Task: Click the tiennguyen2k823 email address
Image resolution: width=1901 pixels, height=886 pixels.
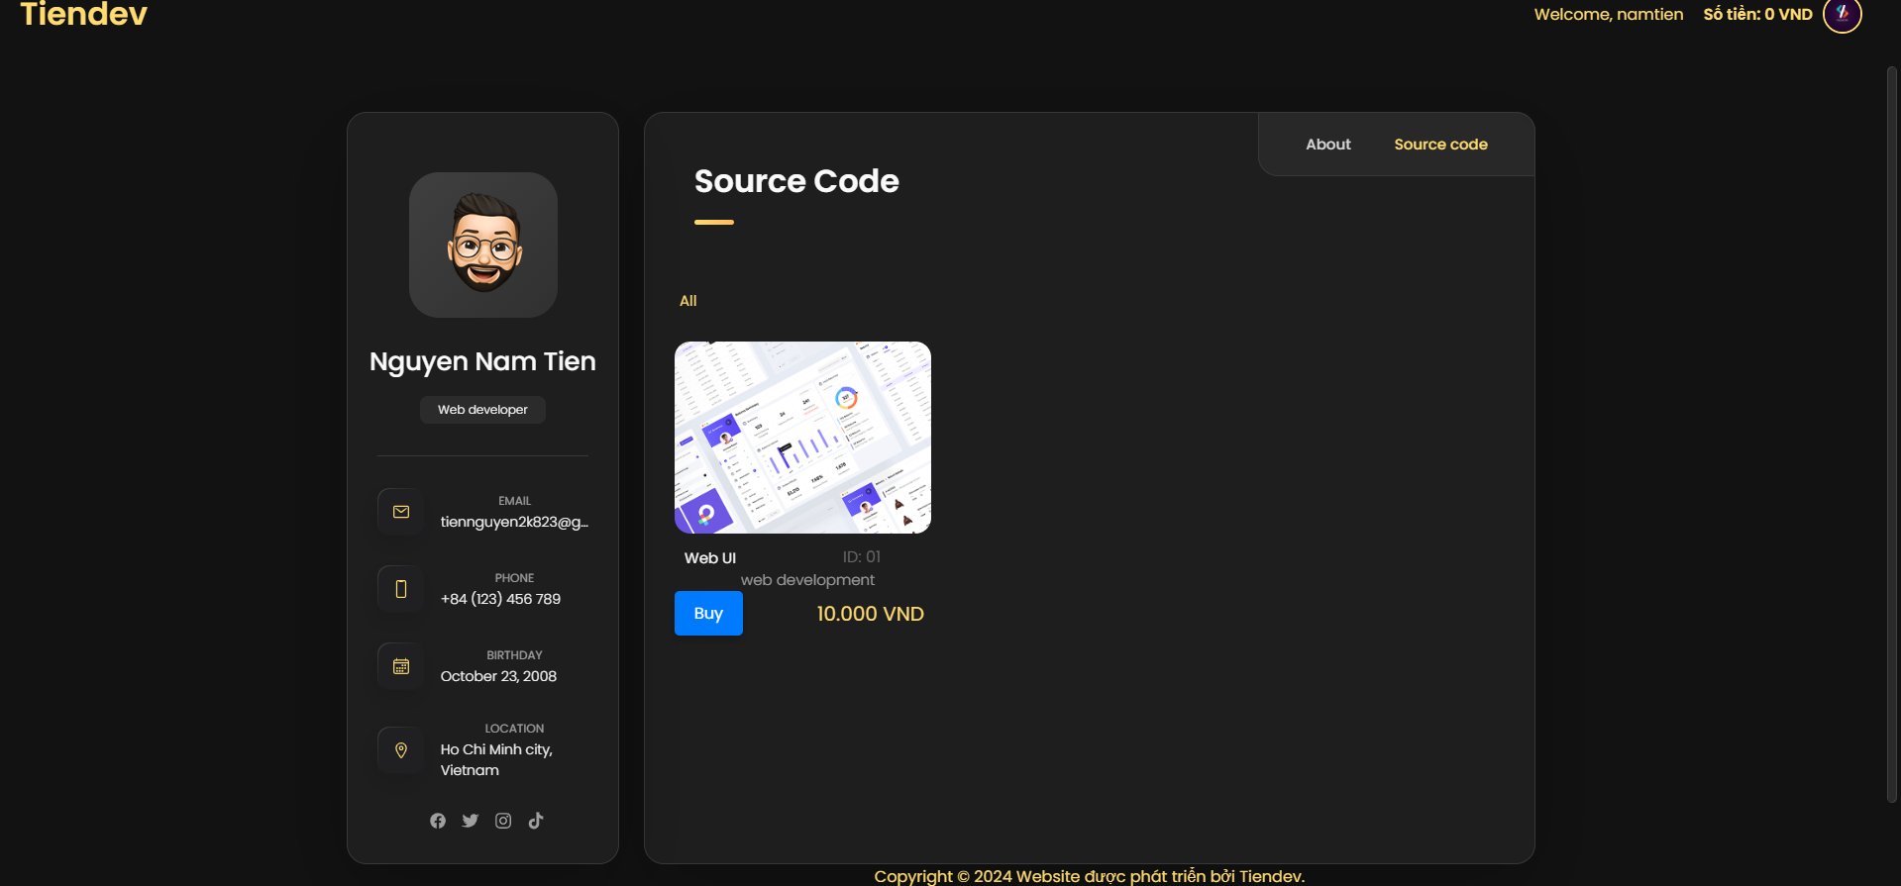Action: (x=514, y=522)
